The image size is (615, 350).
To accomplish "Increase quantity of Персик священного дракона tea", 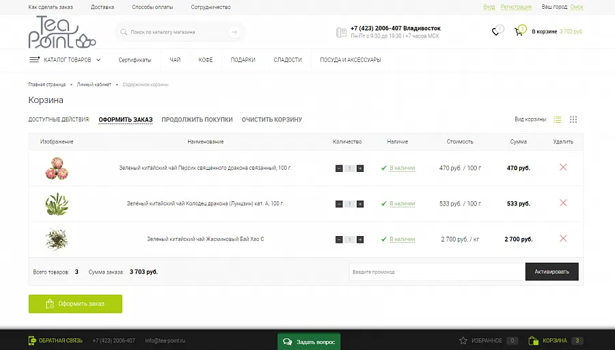I will pos(360,169).
